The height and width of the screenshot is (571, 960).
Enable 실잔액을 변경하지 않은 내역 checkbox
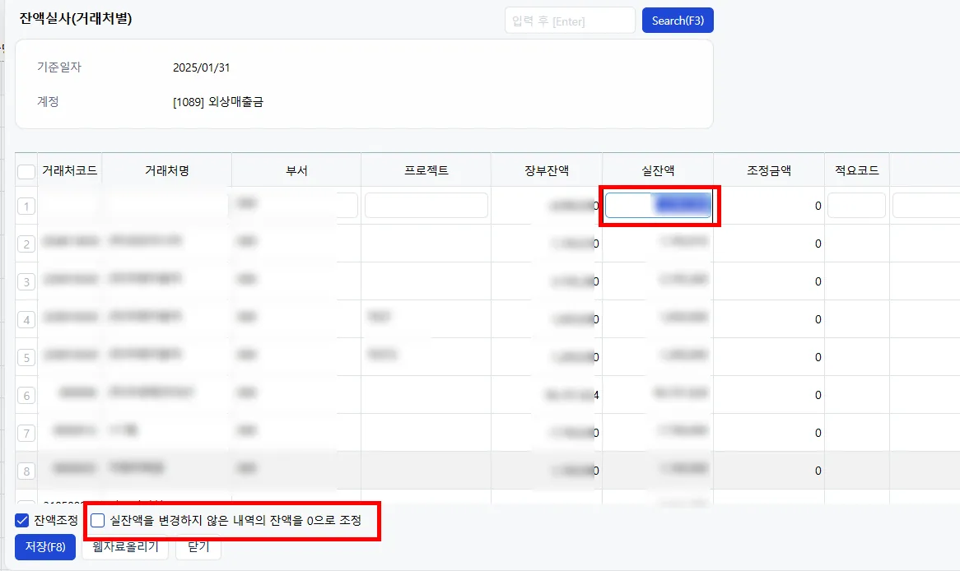97,520
